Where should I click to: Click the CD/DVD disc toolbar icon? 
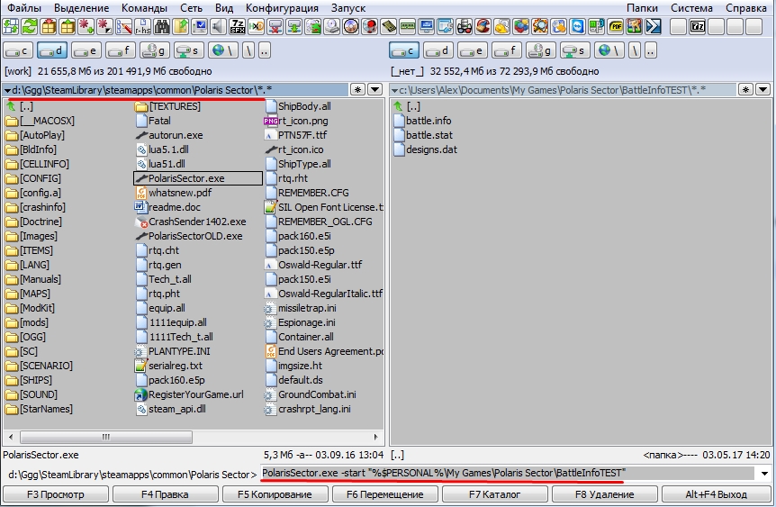pyautogui.click(x=351, y=26)
